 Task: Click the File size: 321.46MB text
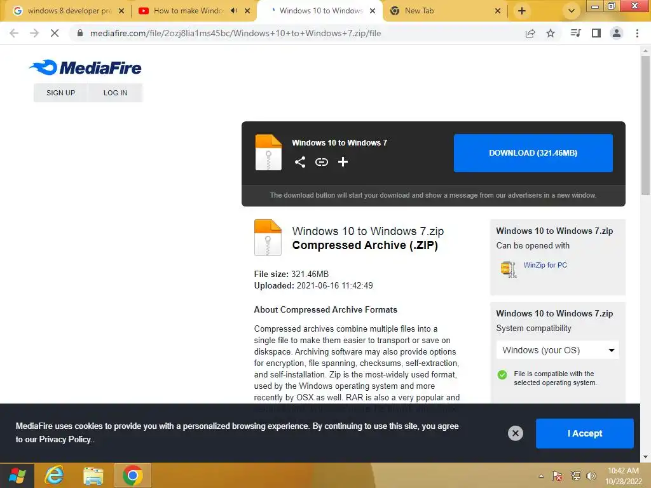point(291,274)
